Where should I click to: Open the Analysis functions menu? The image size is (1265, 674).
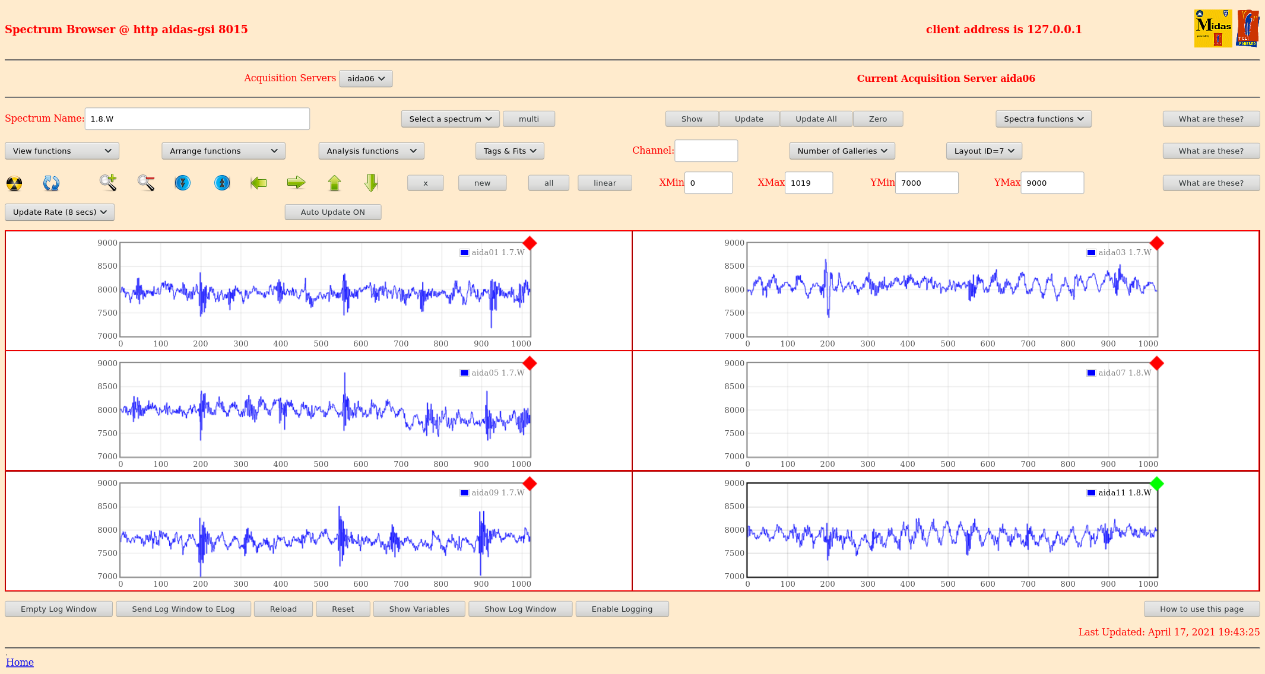pyautogui.click(x=371, y=151)
